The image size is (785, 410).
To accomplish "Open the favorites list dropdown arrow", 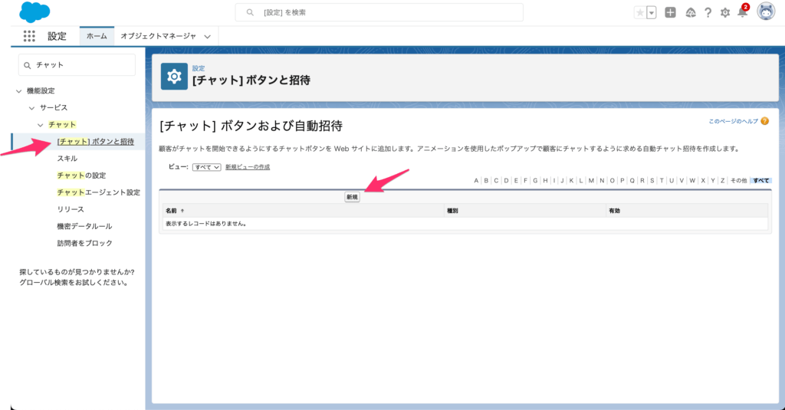I will click(652, 13).
